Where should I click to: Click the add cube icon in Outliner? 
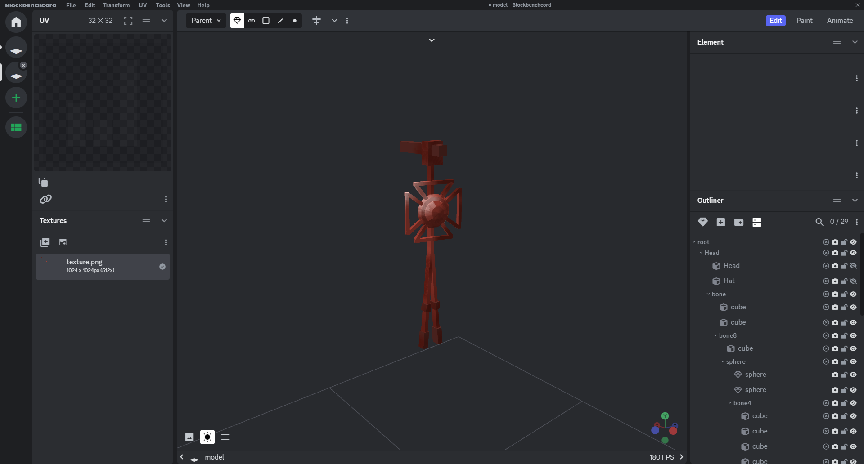pos(721,222)
